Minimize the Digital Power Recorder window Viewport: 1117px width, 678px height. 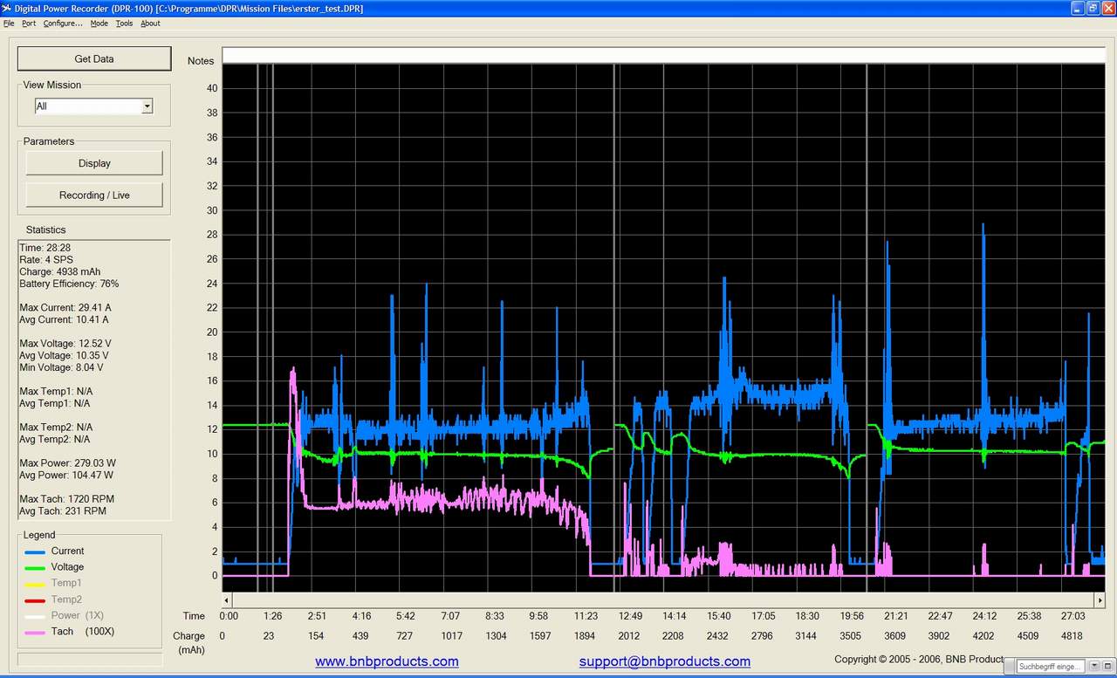coord(1078,8)
